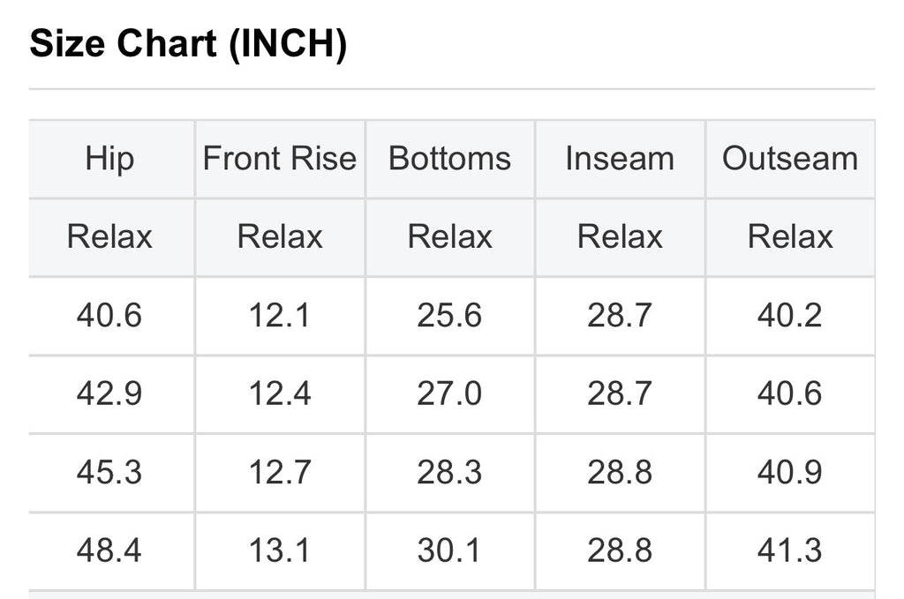The height and width of the screenshot is (599, 904).
Task: Click the "Size Chart (INCH)" heading
Action: pyautogui.click(x=188, y=45)
